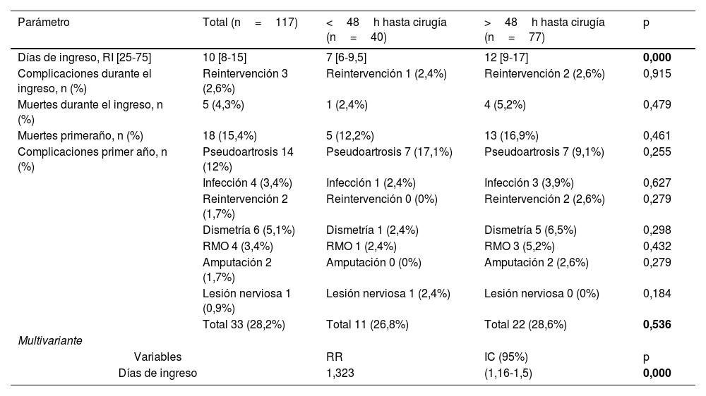Select the "Dismetría 6 (5,1%)" cell
Image resolution: width=706 pixels, height=396 pixels.
pyautogui.click(x=249, y=230)
